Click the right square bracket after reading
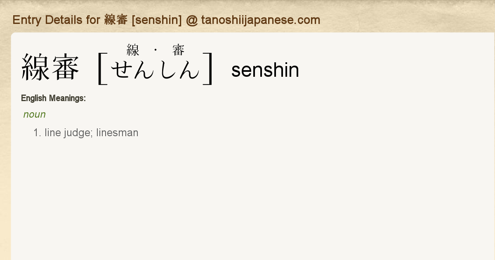Viewport: 495px width, 260px height. tap(208, 68)
